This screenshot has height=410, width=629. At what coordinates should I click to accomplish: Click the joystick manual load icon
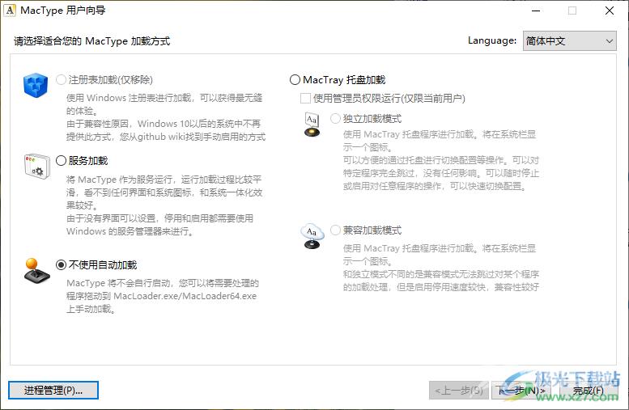[36, 271]
